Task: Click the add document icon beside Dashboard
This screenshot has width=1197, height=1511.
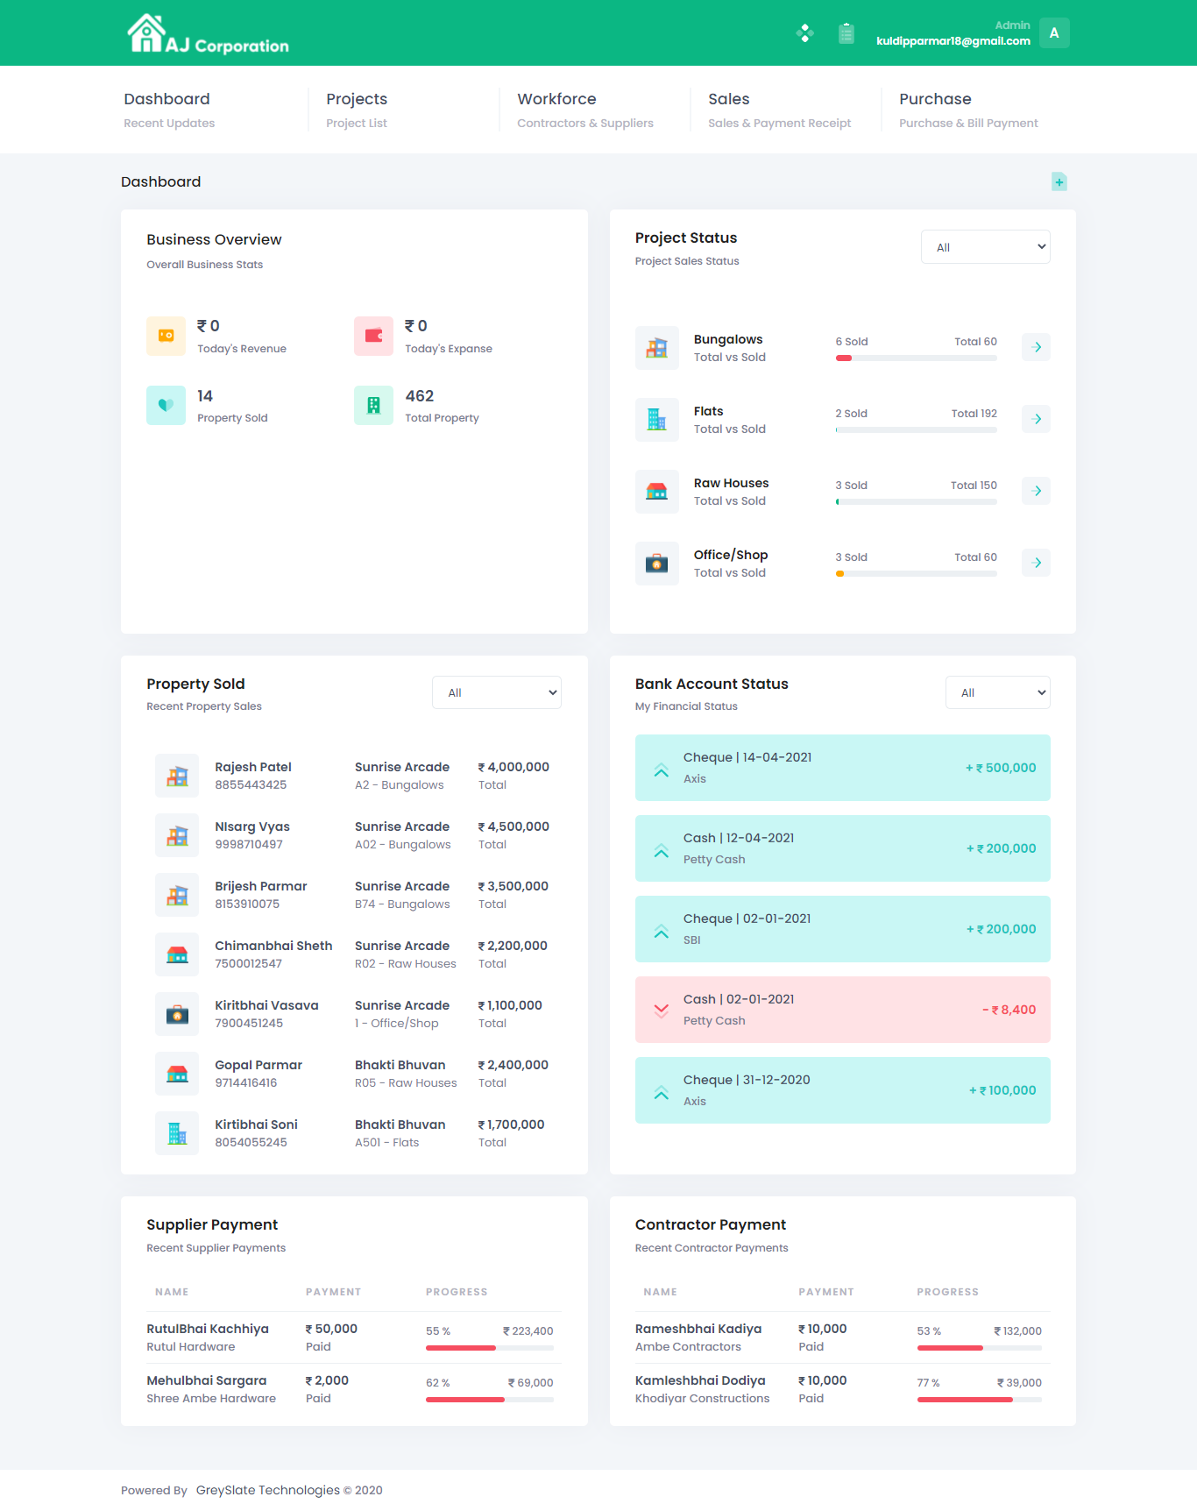Action: [1059, 182]
